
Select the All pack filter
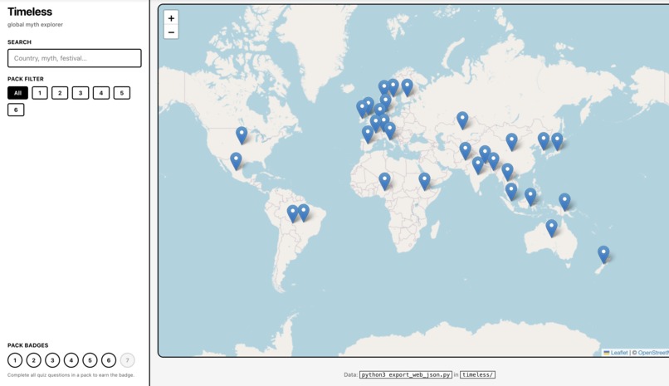pyautogui.click(x=17, y=93)
